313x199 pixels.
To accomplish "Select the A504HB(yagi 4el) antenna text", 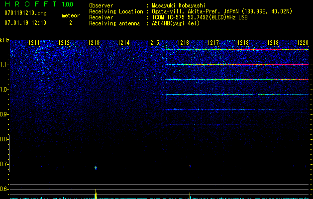I will click(176, 23).
